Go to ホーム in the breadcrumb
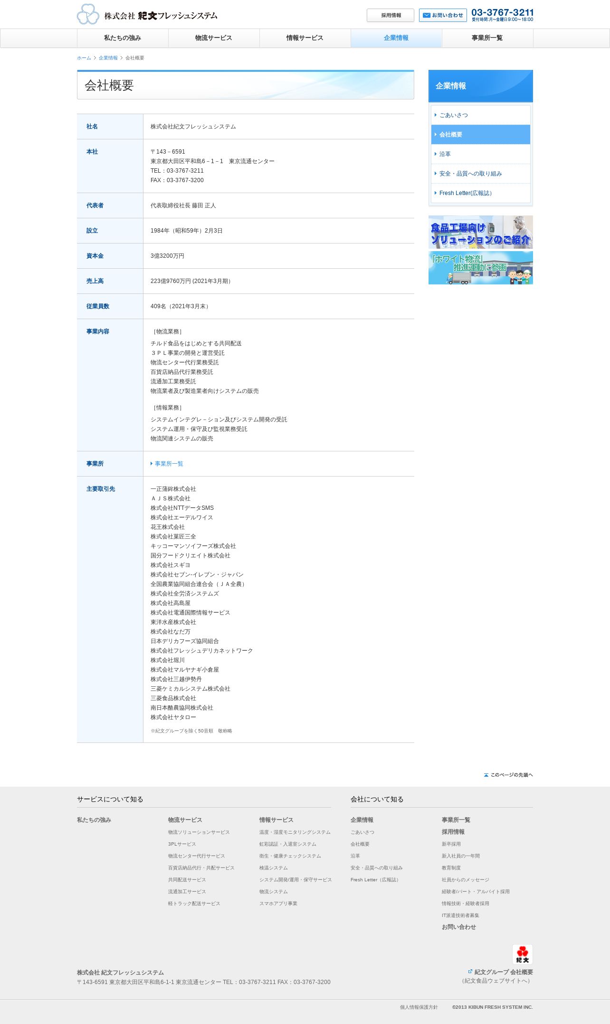 click(x=84, y=58)
